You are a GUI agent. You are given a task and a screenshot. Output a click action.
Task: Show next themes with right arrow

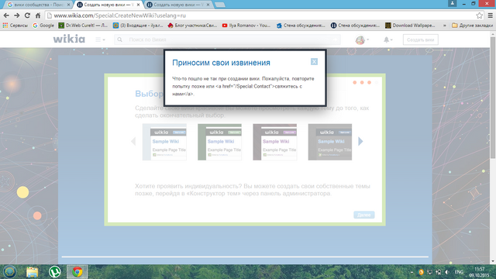360,141
